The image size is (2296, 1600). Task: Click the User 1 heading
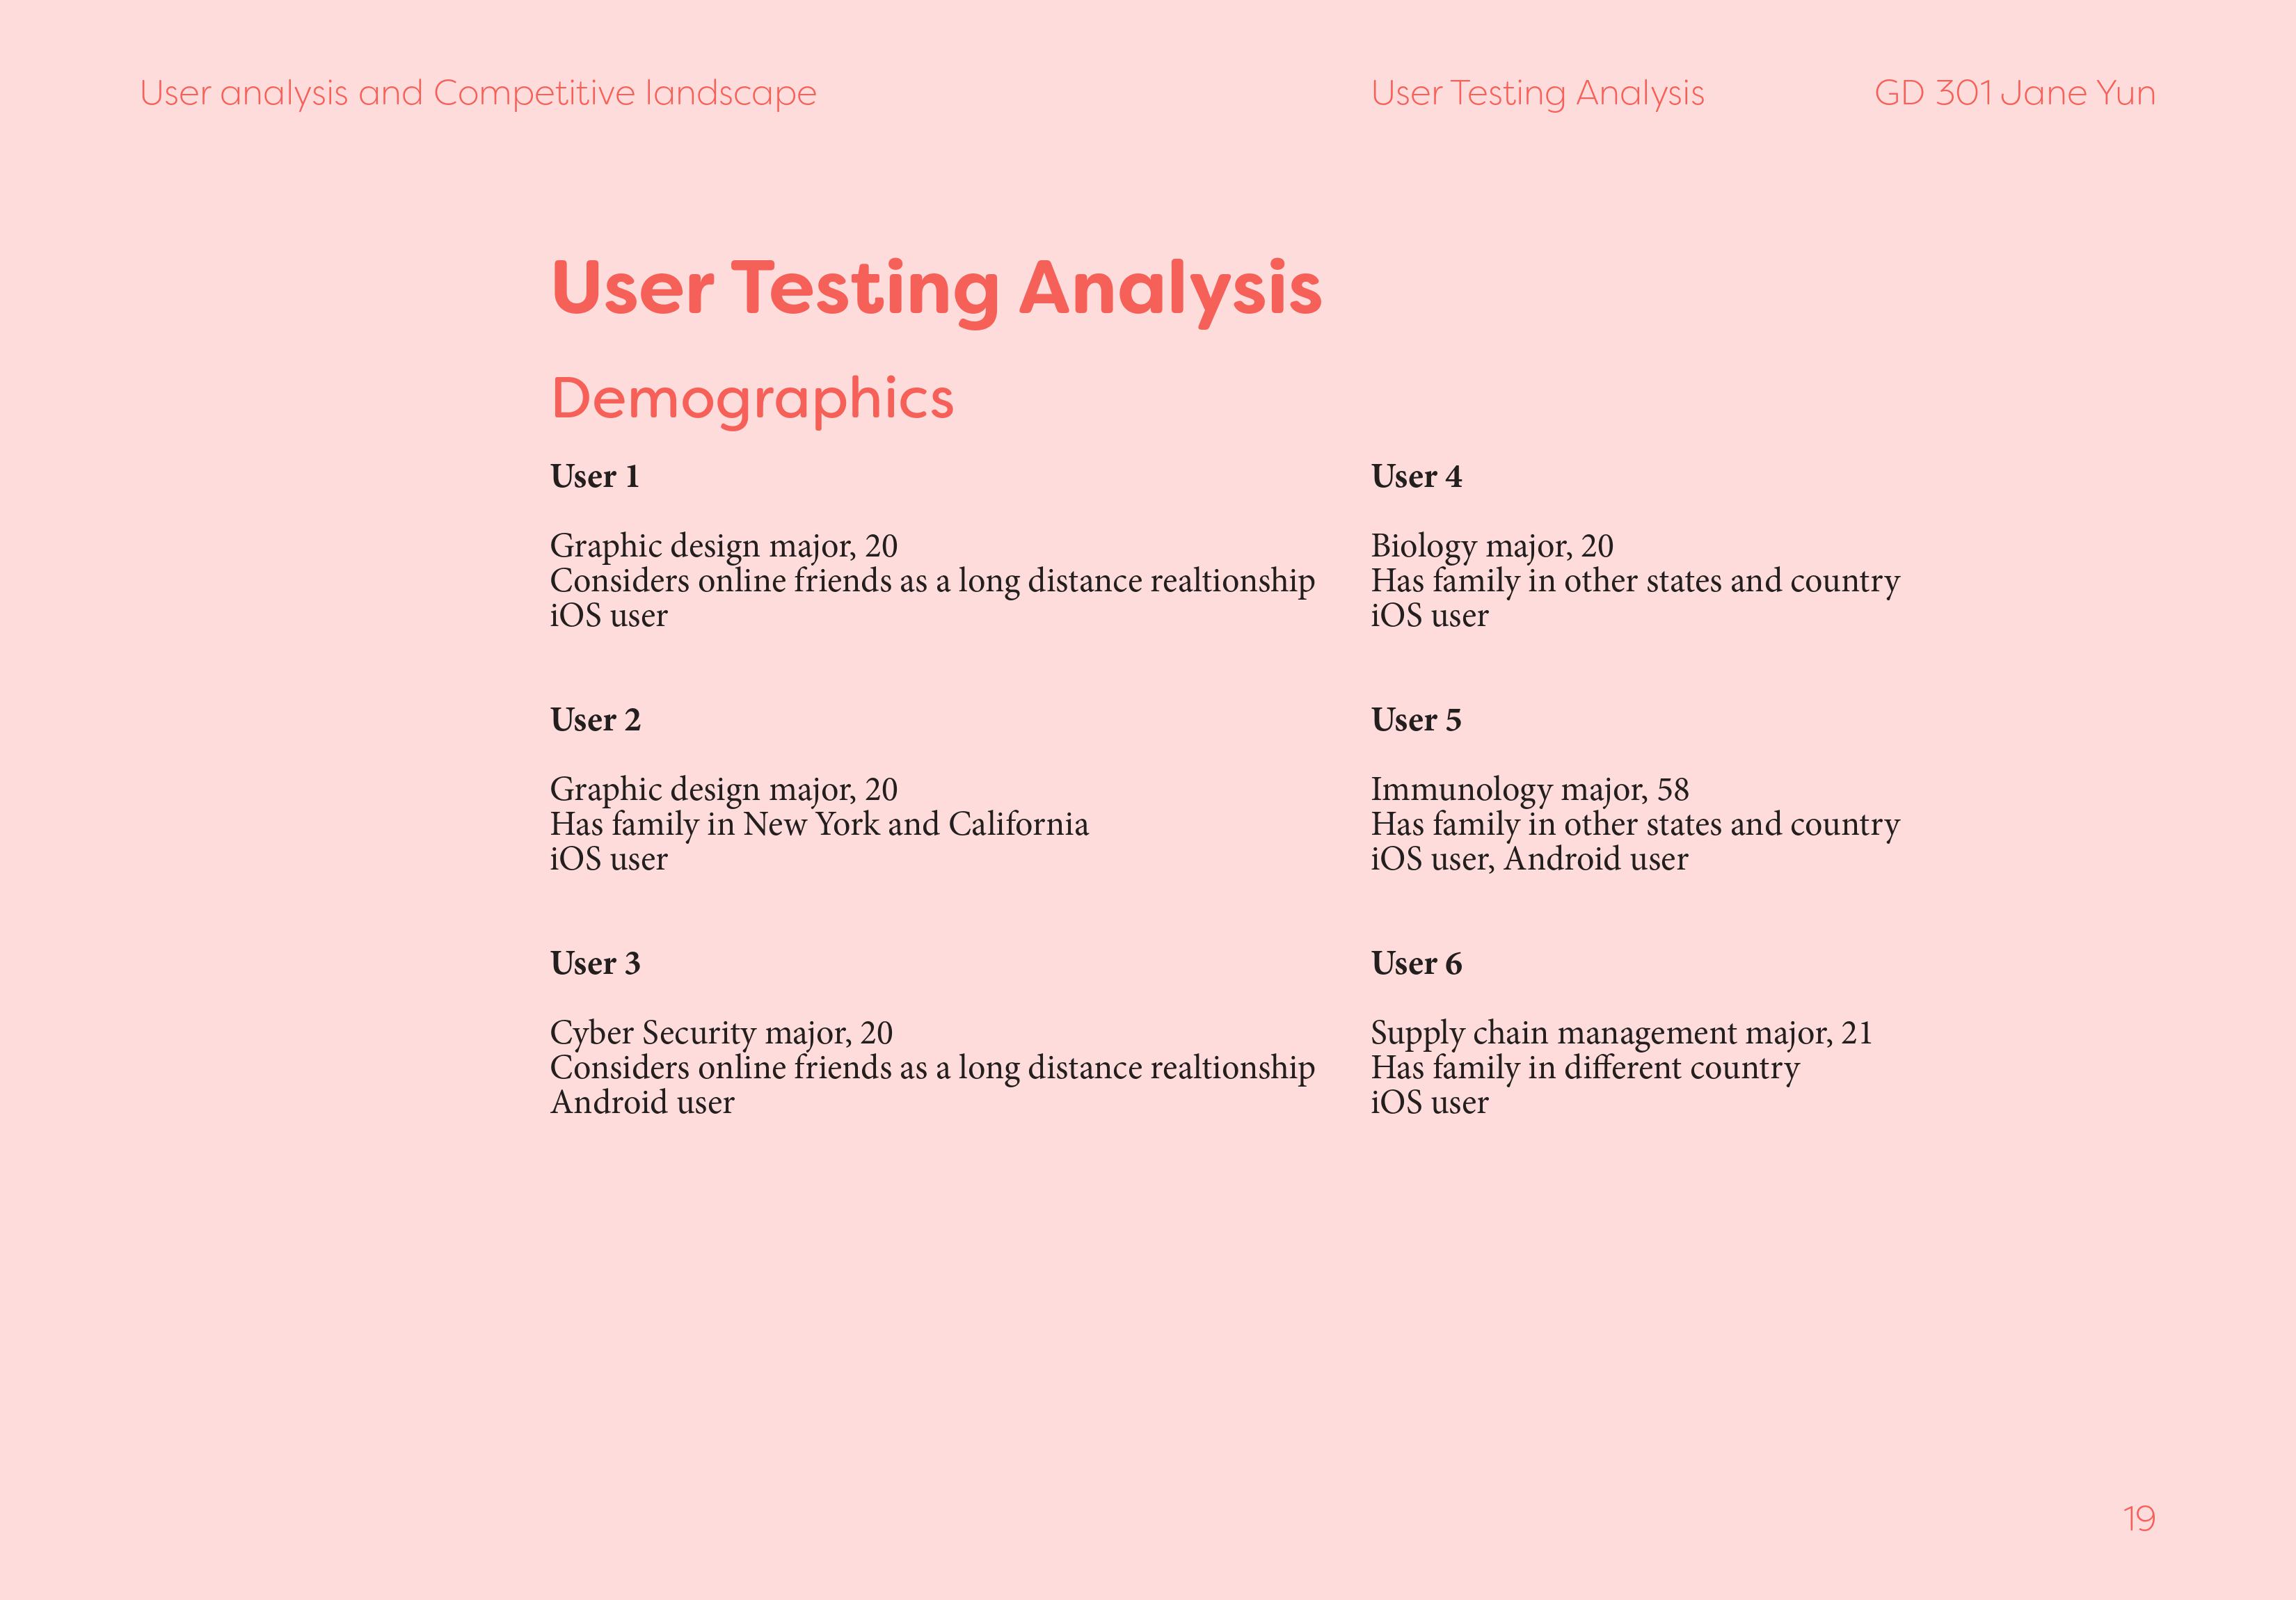(x=594, y=476)
